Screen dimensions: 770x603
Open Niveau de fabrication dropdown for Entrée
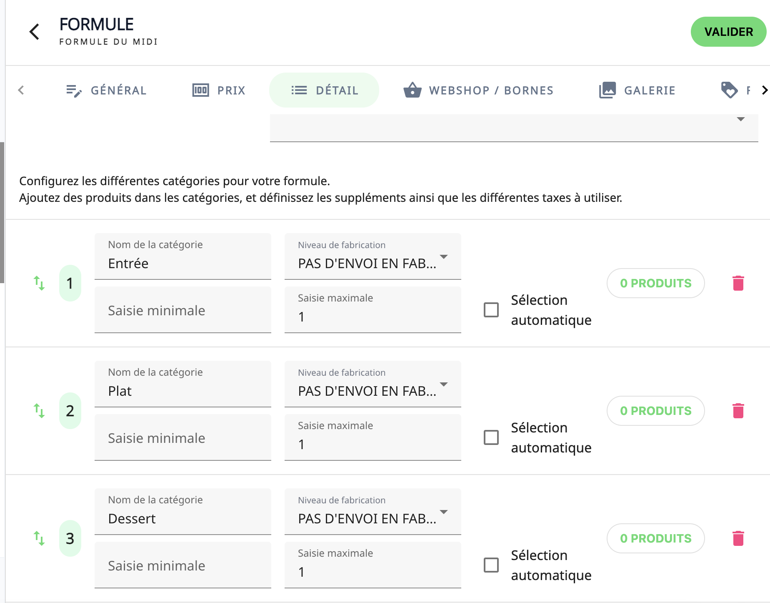point(372,256)
